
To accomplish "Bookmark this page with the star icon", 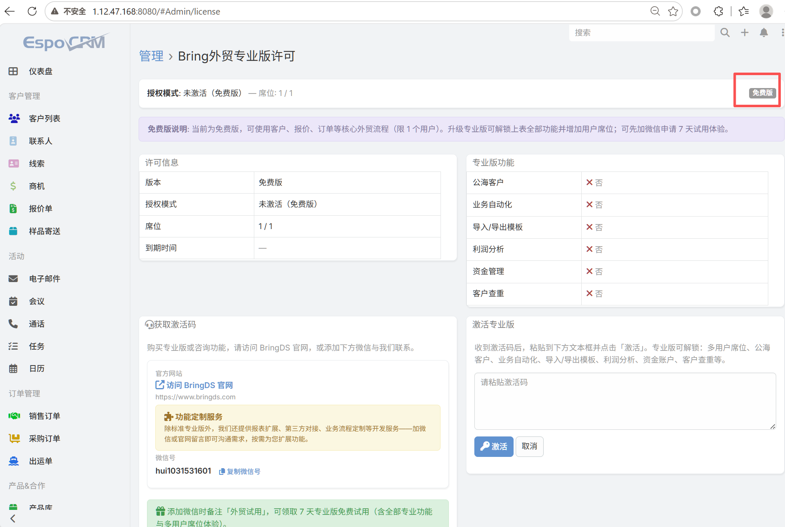I will coord(673,11).
